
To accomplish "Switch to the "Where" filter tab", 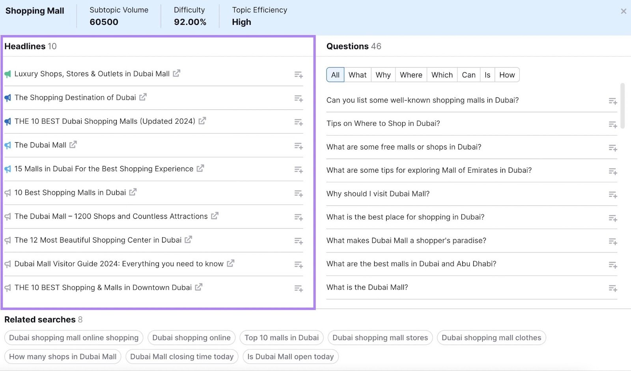I will point(411,75).
